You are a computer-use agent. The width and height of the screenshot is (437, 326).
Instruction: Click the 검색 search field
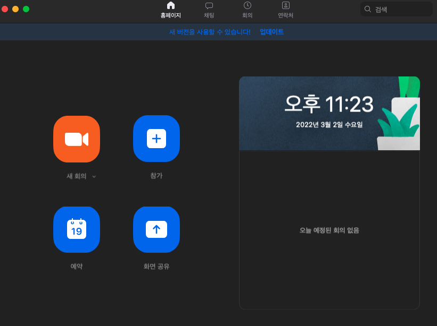point(397,9)
